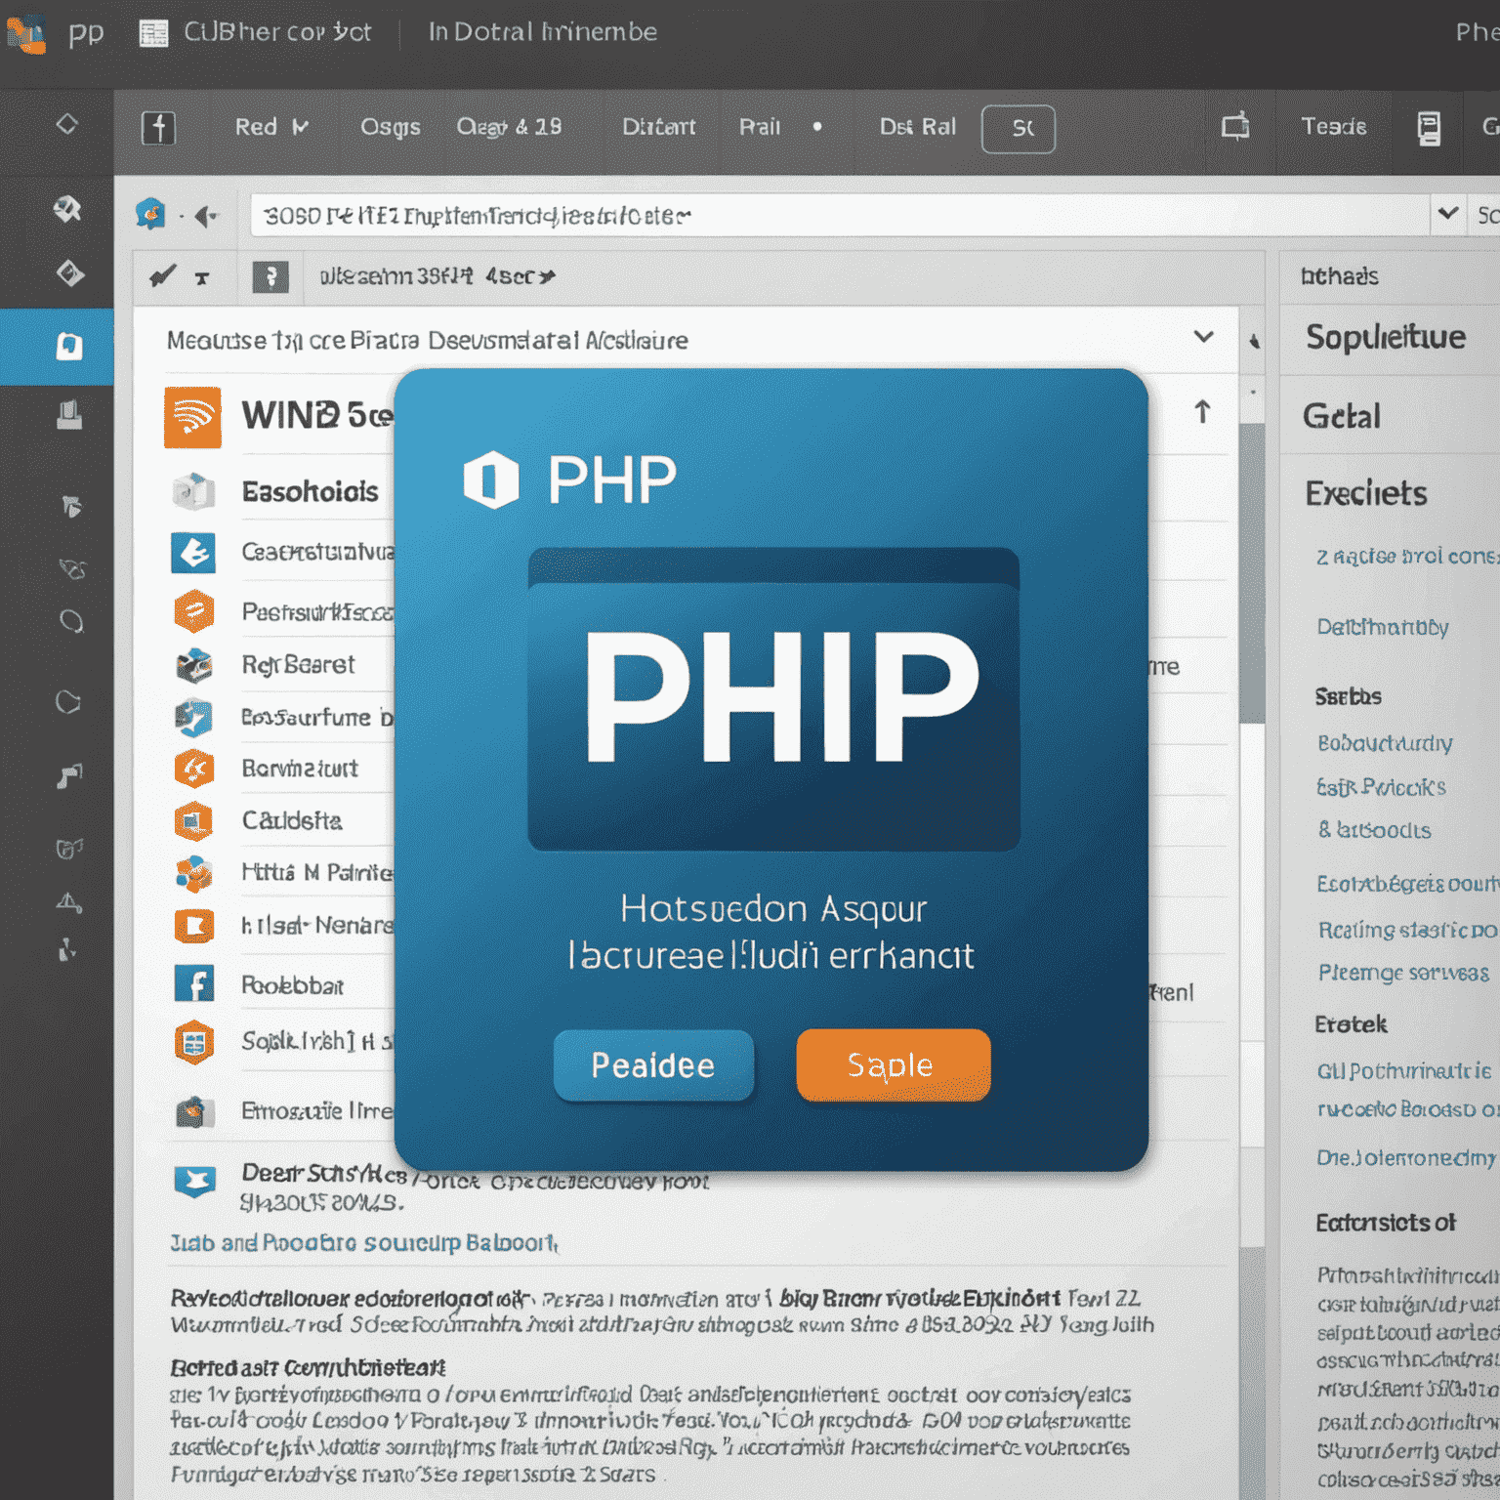Image resolution: width=1500 pixels, height=1500 pixels.
Task: Open the Prail menu
Action: point(760,127)
